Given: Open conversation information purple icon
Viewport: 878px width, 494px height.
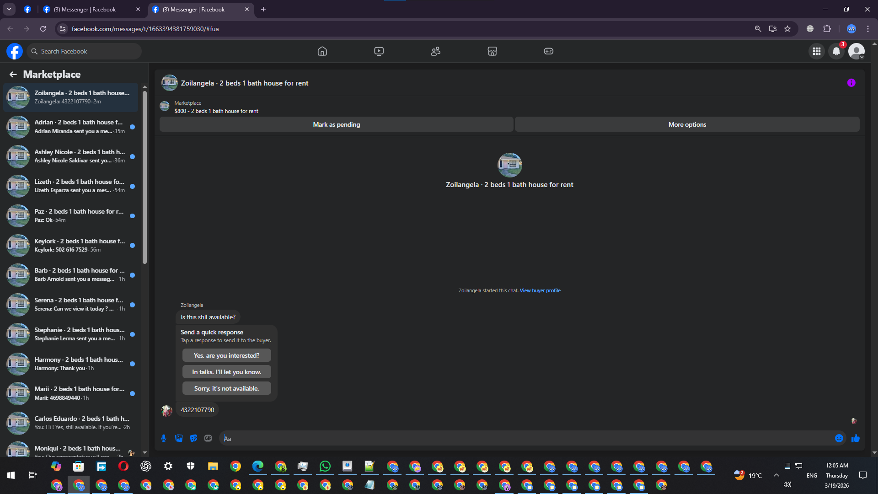Looking at the screenshot, I should [x=851, y=83].
